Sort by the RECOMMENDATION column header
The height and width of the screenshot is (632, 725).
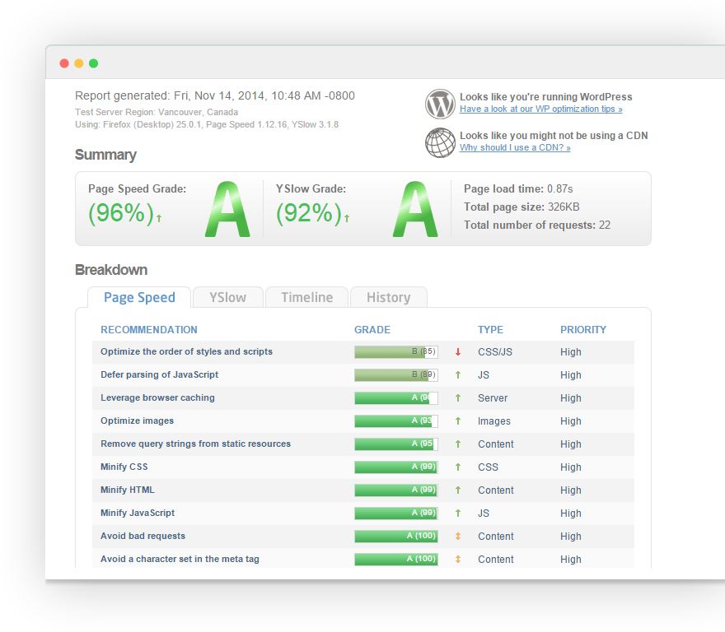[149, 330]
